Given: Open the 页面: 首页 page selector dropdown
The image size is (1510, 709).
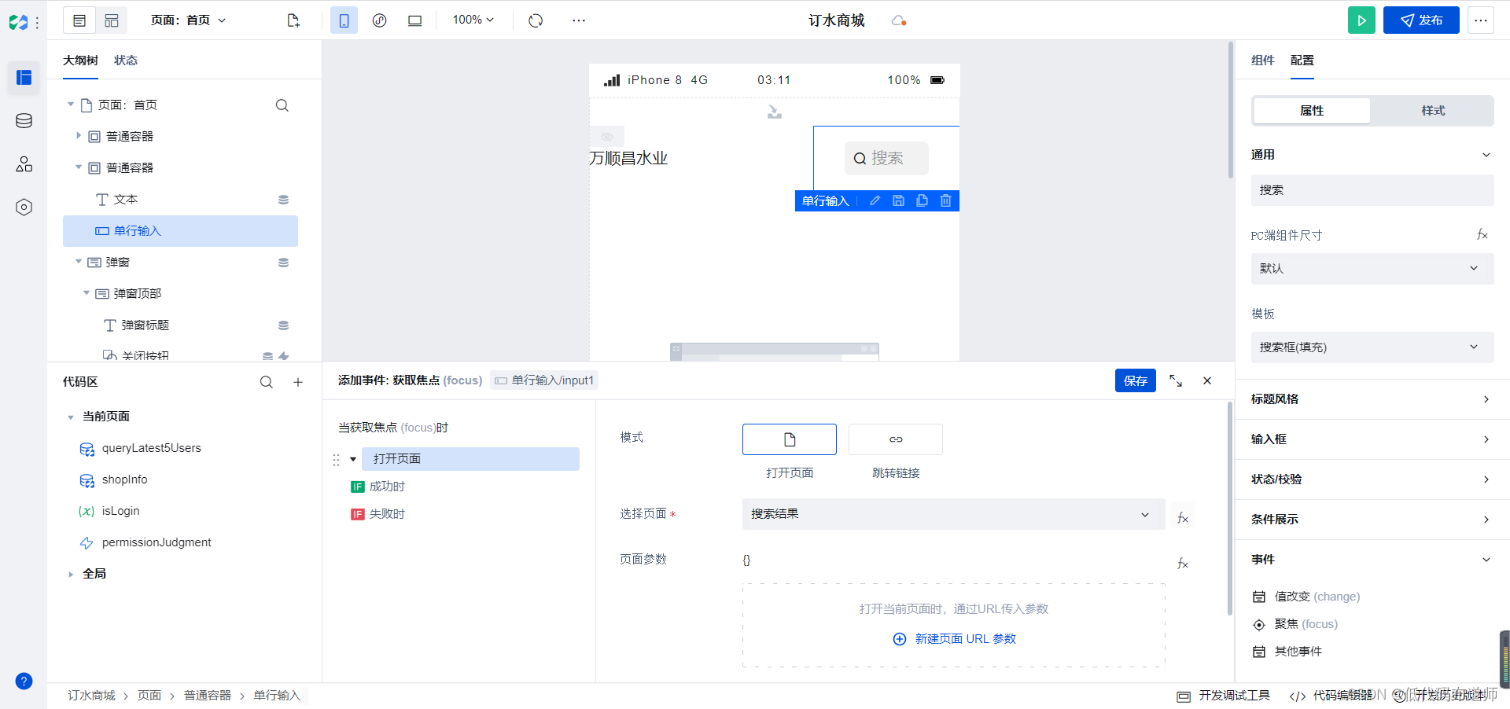Looking at the screenshot, I should point(188,20).
